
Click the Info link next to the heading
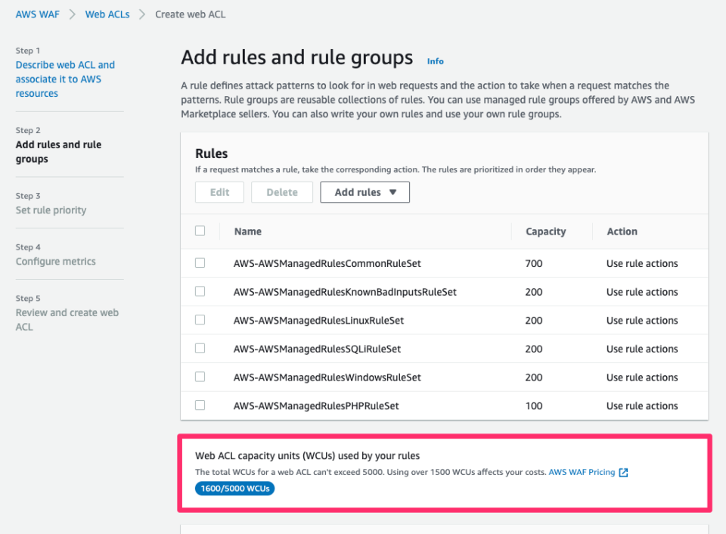[x=435, y=61]
